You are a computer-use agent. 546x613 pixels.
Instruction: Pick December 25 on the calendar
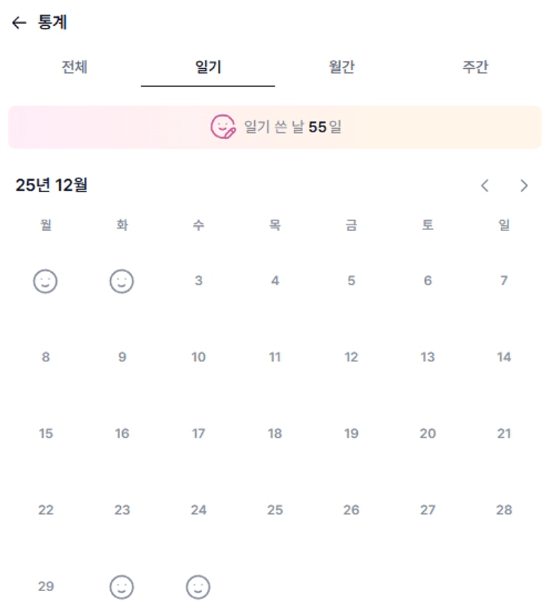275,510
